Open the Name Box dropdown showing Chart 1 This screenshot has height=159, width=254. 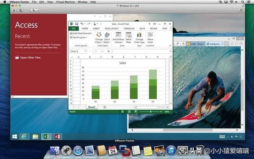(85, 51)
